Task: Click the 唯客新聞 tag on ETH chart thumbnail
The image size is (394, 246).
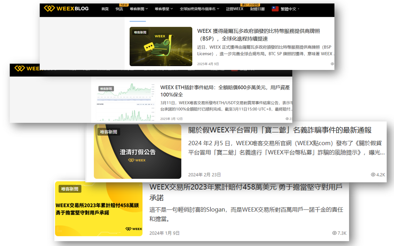Action: click(106, 89)
